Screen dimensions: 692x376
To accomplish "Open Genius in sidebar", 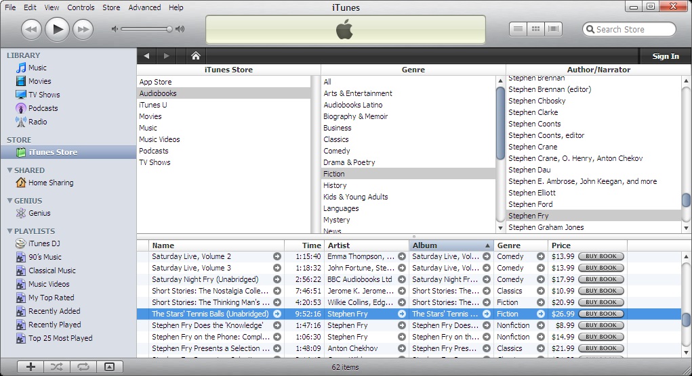I will [x=39, y=213].
